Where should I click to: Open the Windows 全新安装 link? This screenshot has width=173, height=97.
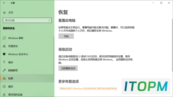(88, 89)
